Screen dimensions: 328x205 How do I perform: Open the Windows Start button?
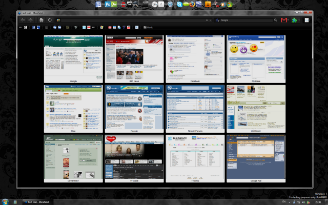tap(5, 202)
